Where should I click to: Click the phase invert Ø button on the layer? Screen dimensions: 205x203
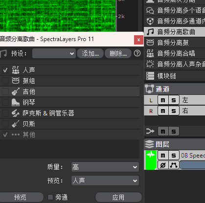163,165
